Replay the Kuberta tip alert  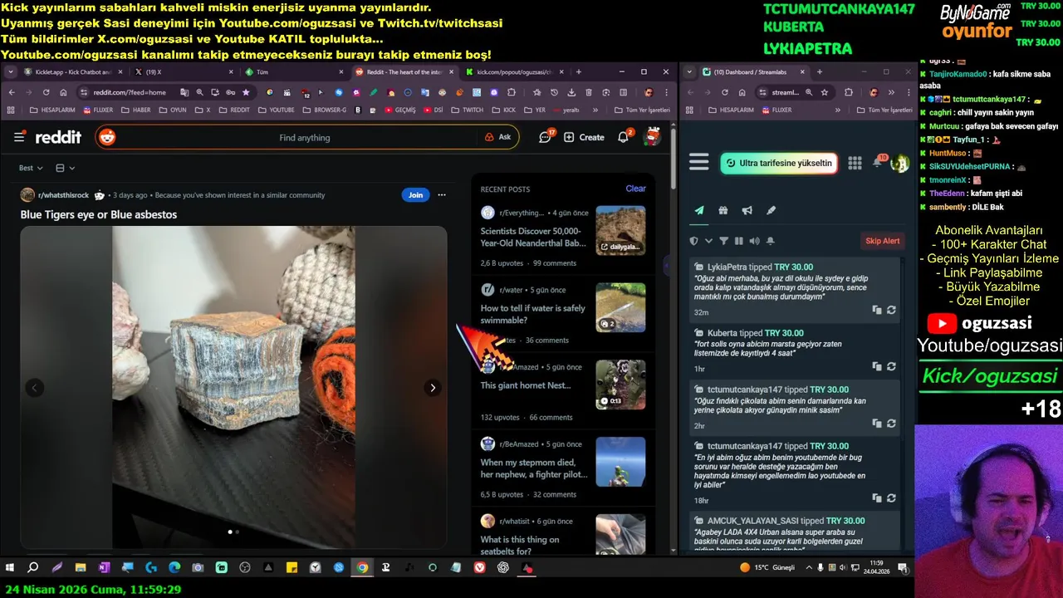(891, 366)
